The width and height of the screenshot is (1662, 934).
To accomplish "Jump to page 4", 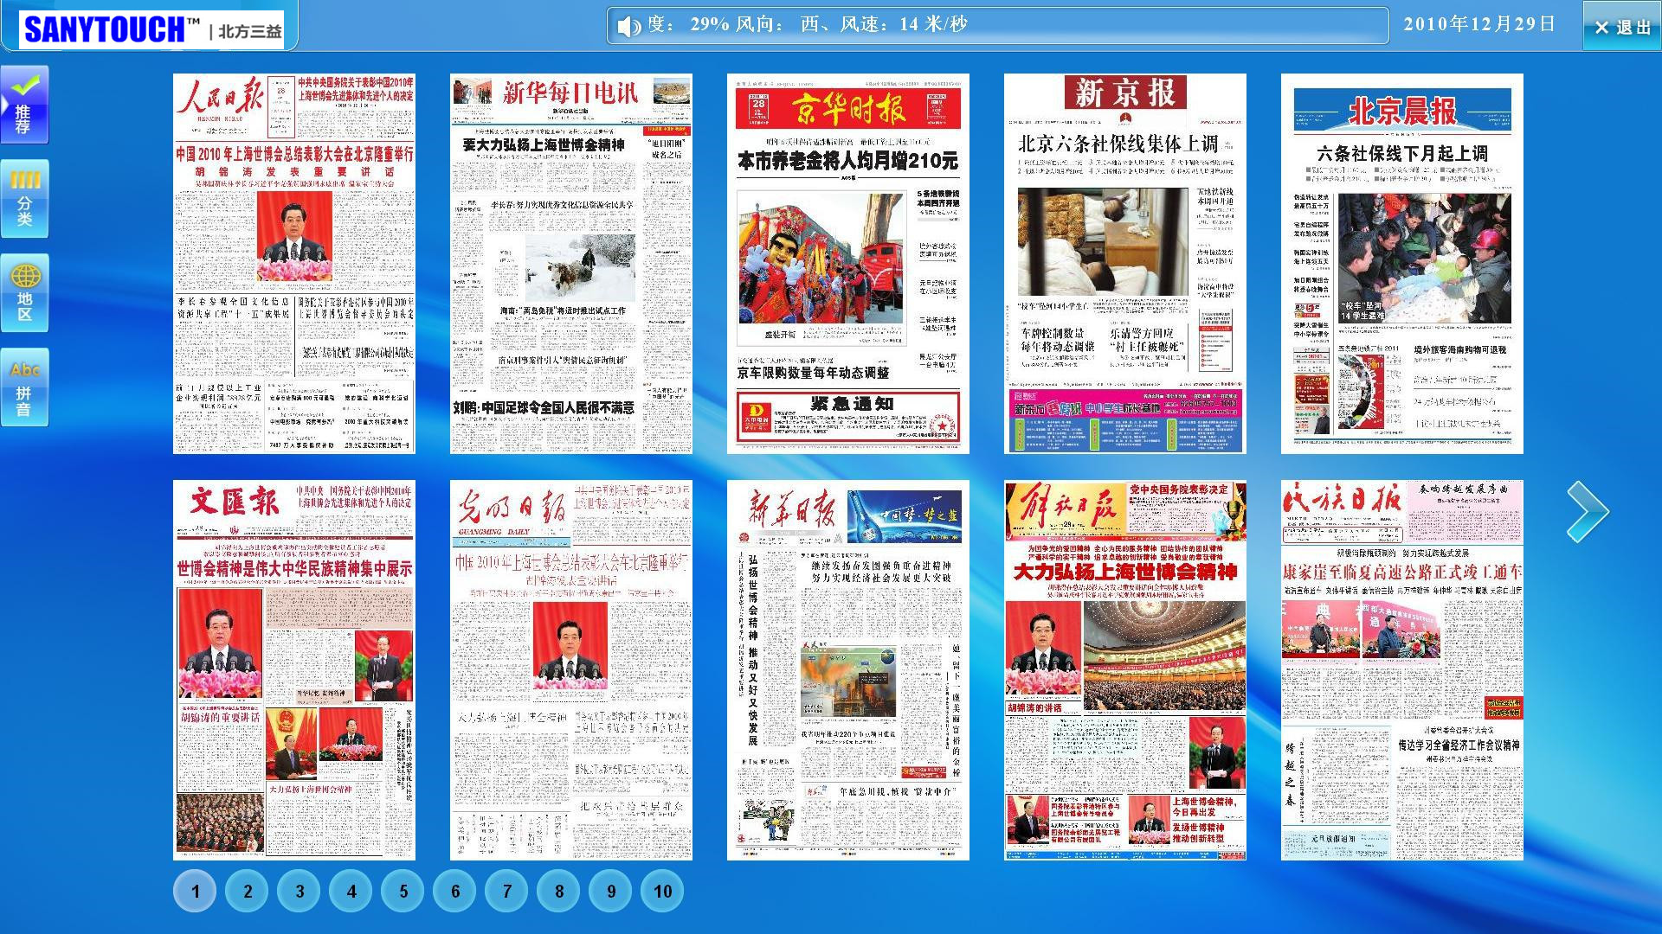I will tap(351, 891).
